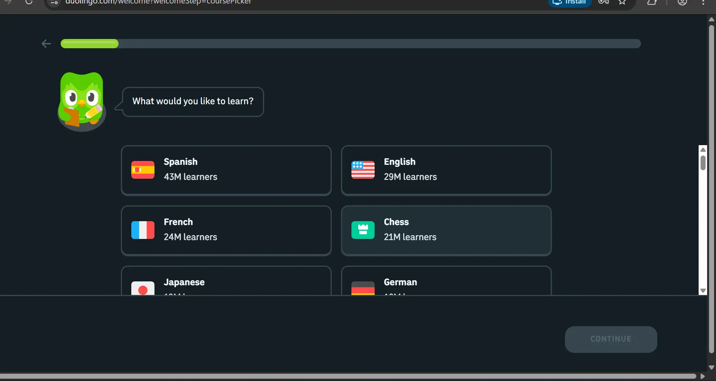The width and height of the screenshot is (716, 381).
Task: Click the "What would you like to learn?" text
Action: pos(193,101)
